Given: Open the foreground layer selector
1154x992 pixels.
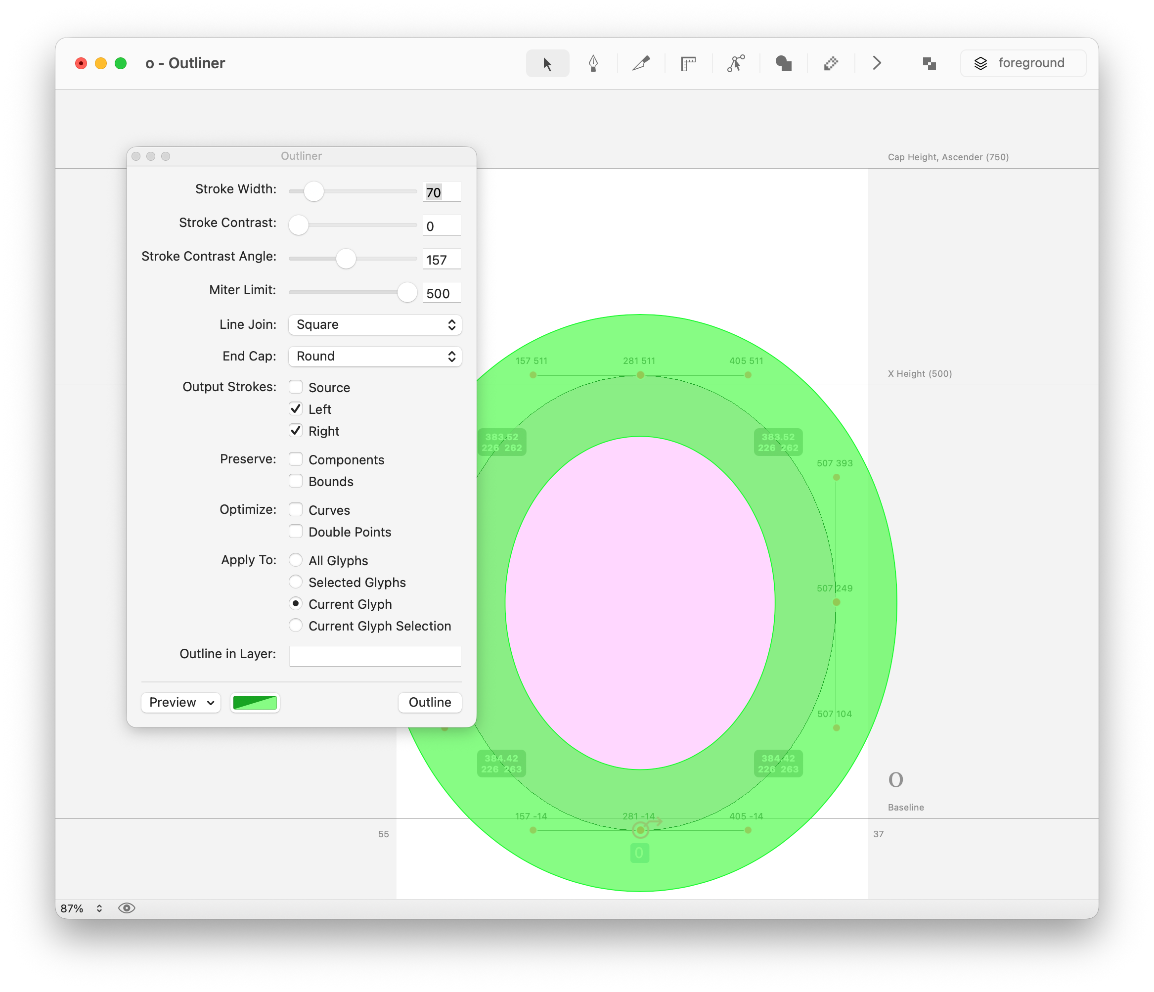Looking at the screenshot, I should 1022,63.
